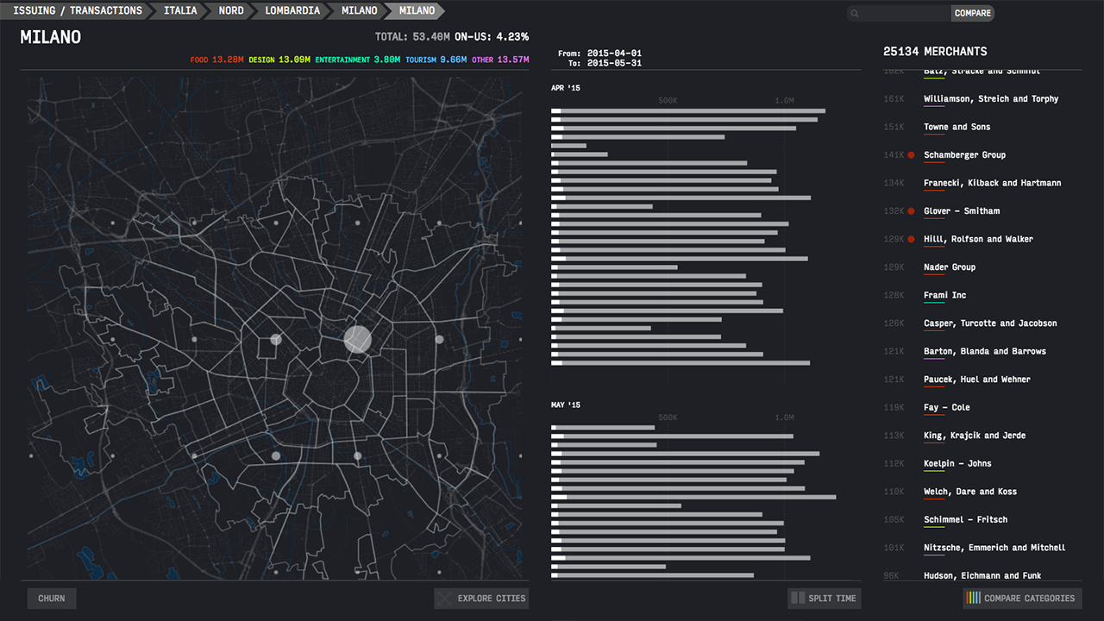Select merchant Williamson, Streich and Torphy
This screenshot has width=1104, height=621.
tap(991, 99)
